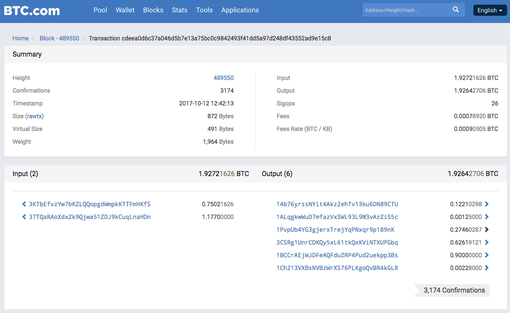The image size is (510, 313).
Task: Click the Height value 489550 link
Action: tap(223, 78)
